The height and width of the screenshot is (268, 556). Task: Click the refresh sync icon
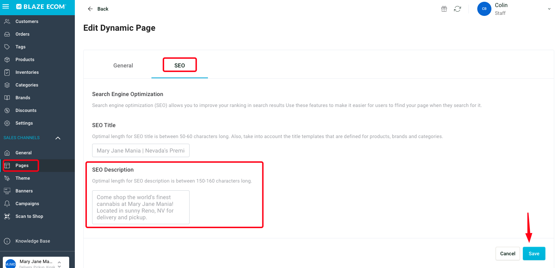(458, 9)
